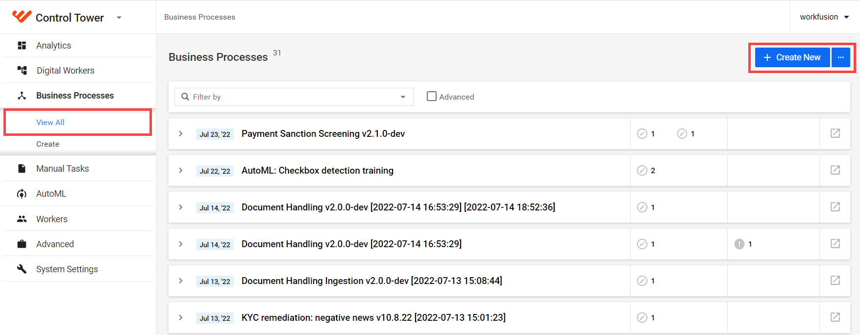Click the Create New button
This screenshot has height=335, width=860.
coord(792,57)
